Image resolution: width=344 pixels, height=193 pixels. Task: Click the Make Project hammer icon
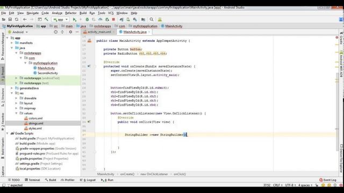pyautogui.click(x=46, y=19)
